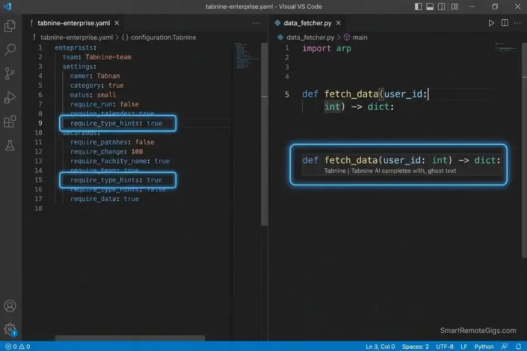Toggle require_type_hints true on line 9
The height and width of the screenshot is (351, 527).
117,123
